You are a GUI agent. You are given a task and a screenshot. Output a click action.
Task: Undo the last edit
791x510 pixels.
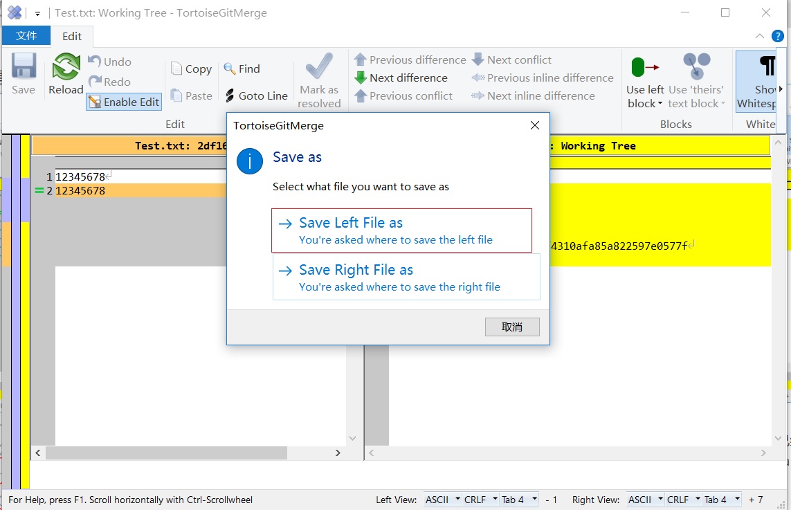tap(110, 62)
